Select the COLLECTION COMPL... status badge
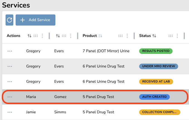This screenshot has width=189, height=120. (160, 112)
